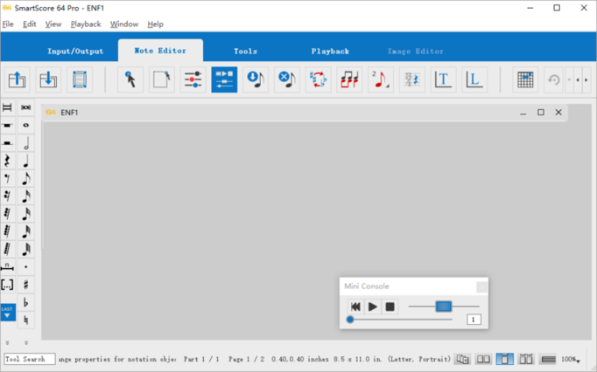The width and height of the screenshot is (597, 372).
Task: Click the delete note toolbar icon
Action: coord(286,80)
